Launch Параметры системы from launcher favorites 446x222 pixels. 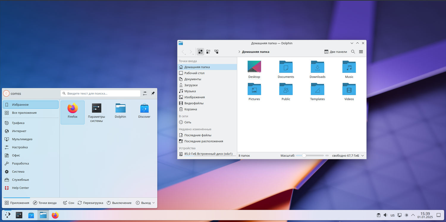tap(97, 112)
